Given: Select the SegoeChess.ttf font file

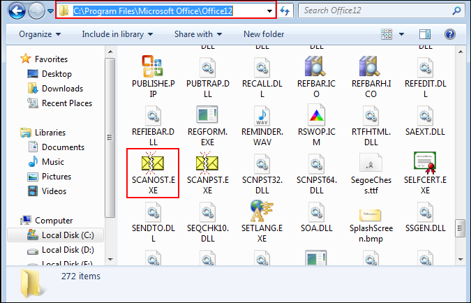Looking at the screenshot, I should [x=371, y=173].
